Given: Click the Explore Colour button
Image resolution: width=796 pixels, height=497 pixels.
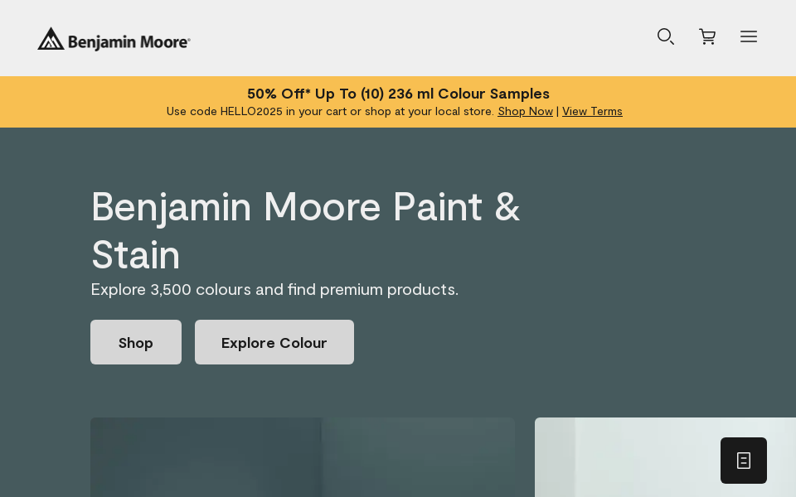Looking at the screenshot, I should pos(274,342).
